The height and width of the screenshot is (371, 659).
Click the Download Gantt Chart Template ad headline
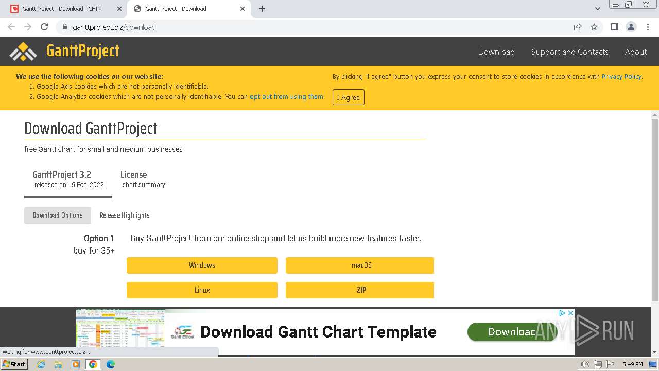(x=318, y=332)
